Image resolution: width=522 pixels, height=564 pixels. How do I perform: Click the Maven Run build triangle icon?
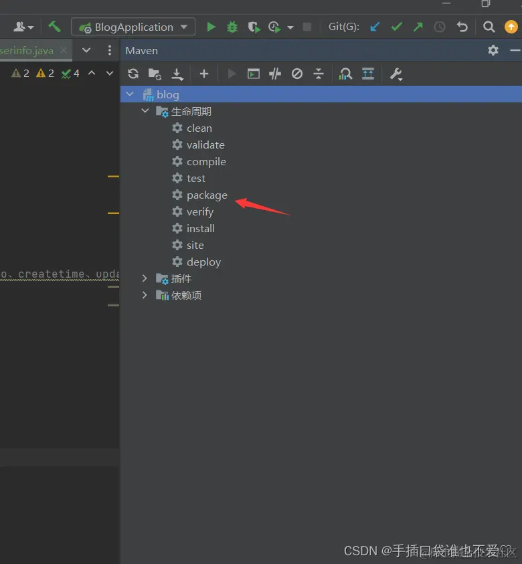[232, 74]
